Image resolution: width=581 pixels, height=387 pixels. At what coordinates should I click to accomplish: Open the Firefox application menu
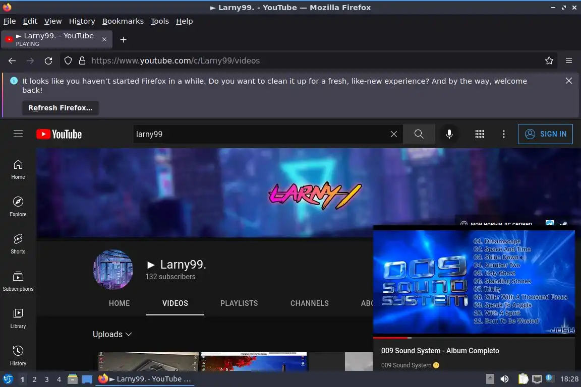(569, 61)
